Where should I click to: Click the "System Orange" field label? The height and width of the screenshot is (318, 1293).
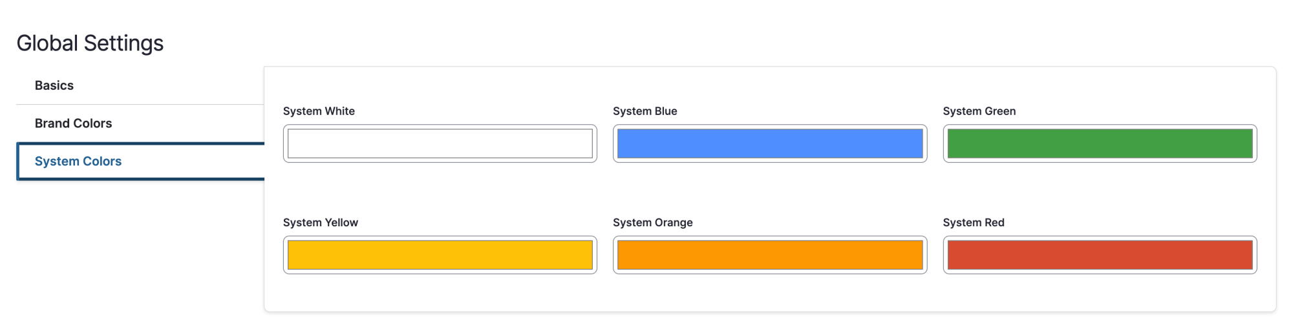(x=652, y=222)
